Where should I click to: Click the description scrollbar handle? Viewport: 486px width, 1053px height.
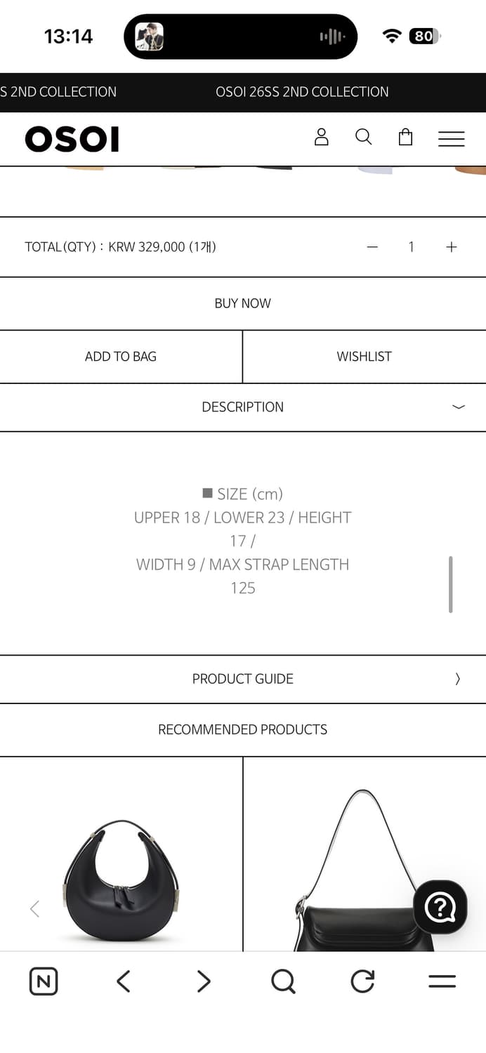click(x=450, y=584)
